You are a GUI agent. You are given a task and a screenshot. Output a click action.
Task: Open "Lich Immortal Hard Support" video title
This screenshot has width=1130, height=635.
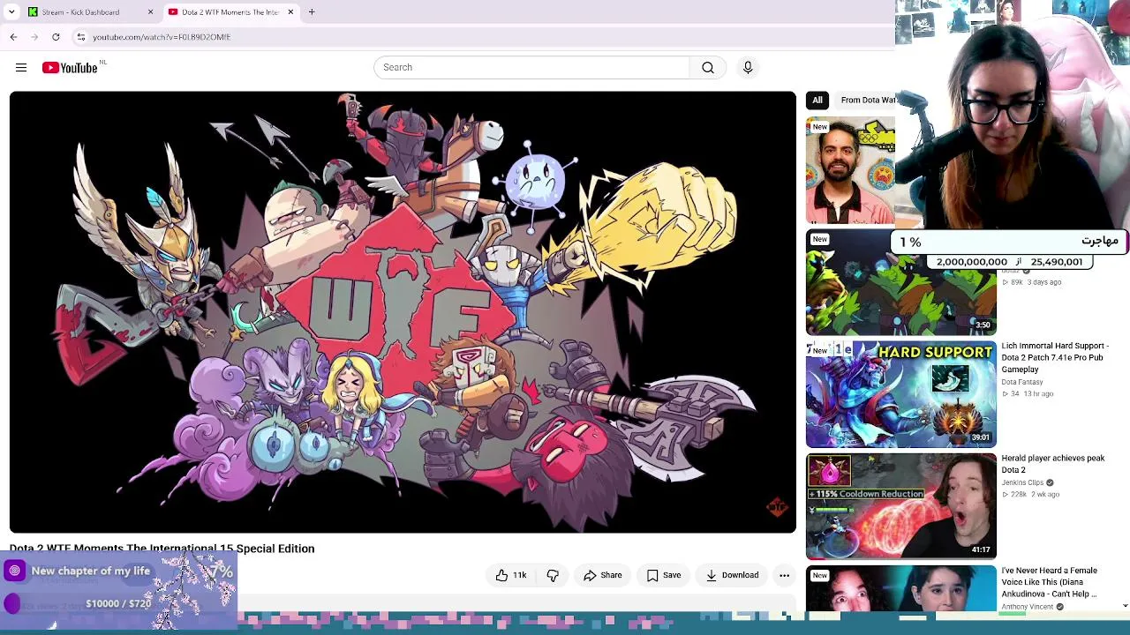pyautogui.click(x=1055, y=357)
